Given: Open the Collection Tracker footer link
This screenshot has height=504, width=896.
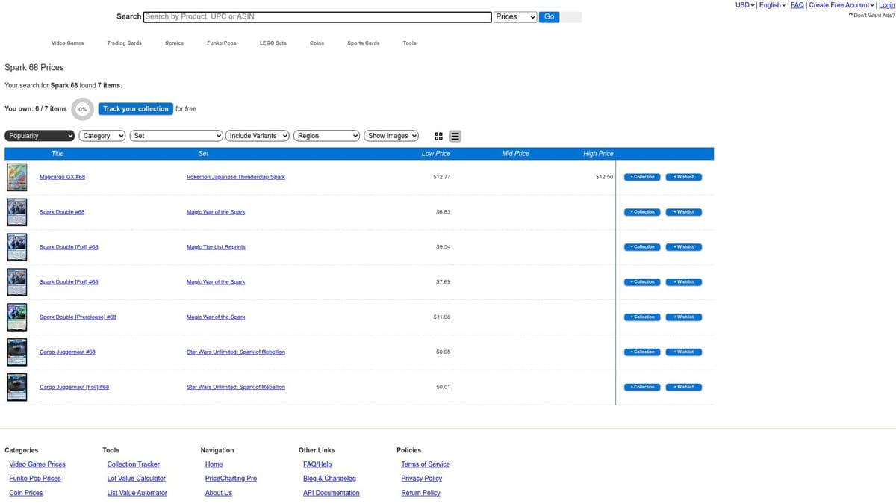Looking at the screenshot, I should point(134,464).
